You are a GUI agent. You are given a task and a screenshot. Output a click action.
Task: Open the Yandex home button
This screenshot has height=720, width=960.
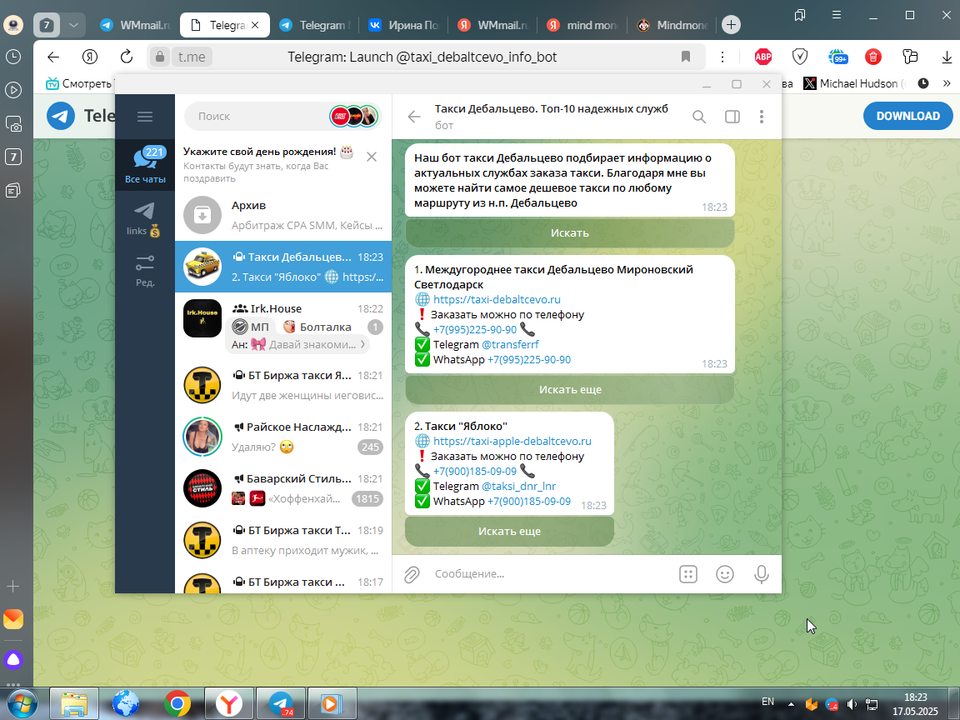click(90, 57)
